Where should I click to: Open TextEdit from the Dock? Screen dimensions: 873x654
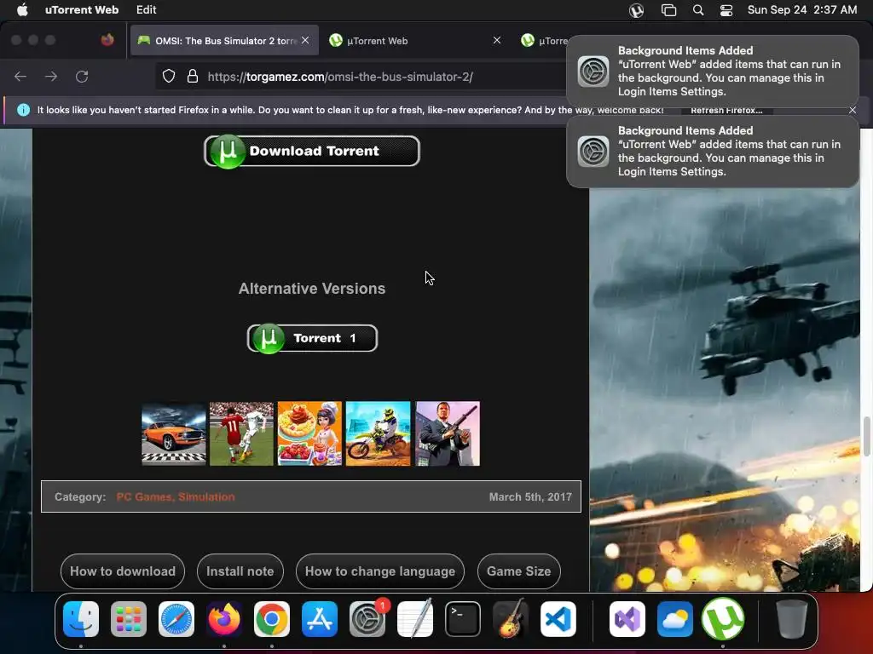(415, 619)
